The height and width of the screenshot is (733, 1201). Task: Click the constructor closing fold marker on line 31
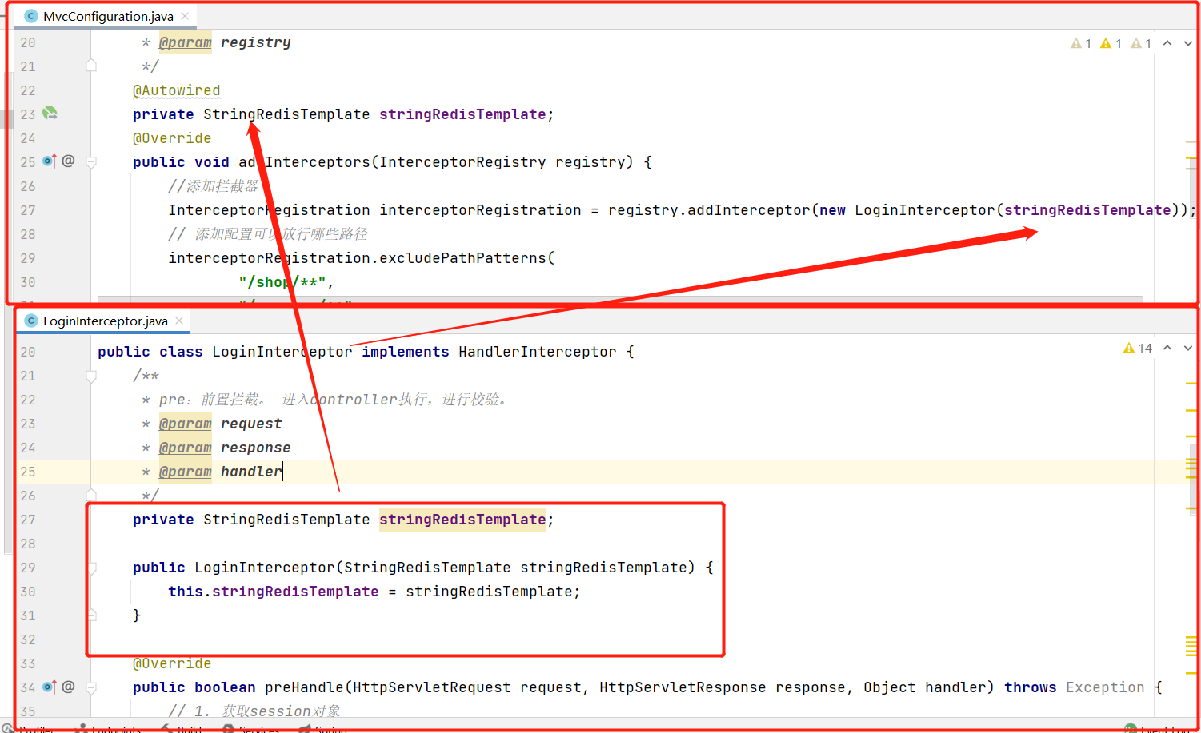point(91,615)
